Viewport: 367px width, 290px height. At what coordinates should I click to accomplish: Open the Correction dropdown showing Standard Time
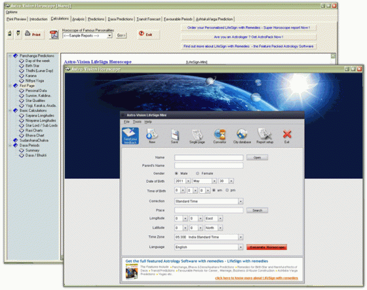click(241, 202)
